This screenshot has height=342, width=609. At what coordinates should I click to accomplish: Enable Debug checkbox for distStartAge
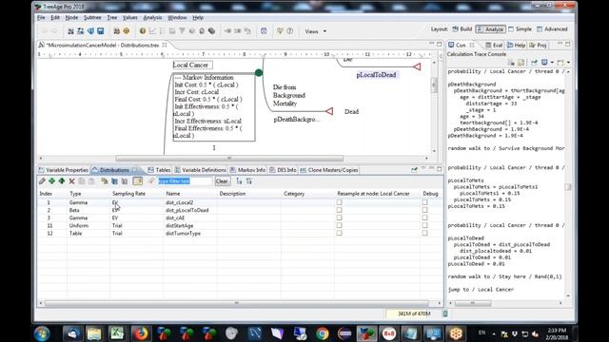tap(424, 225)
